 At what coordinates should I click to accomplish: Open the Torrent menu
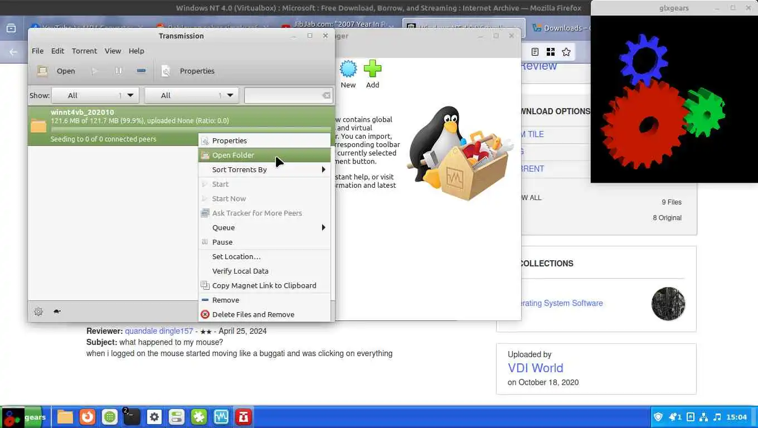click(84, 51)
